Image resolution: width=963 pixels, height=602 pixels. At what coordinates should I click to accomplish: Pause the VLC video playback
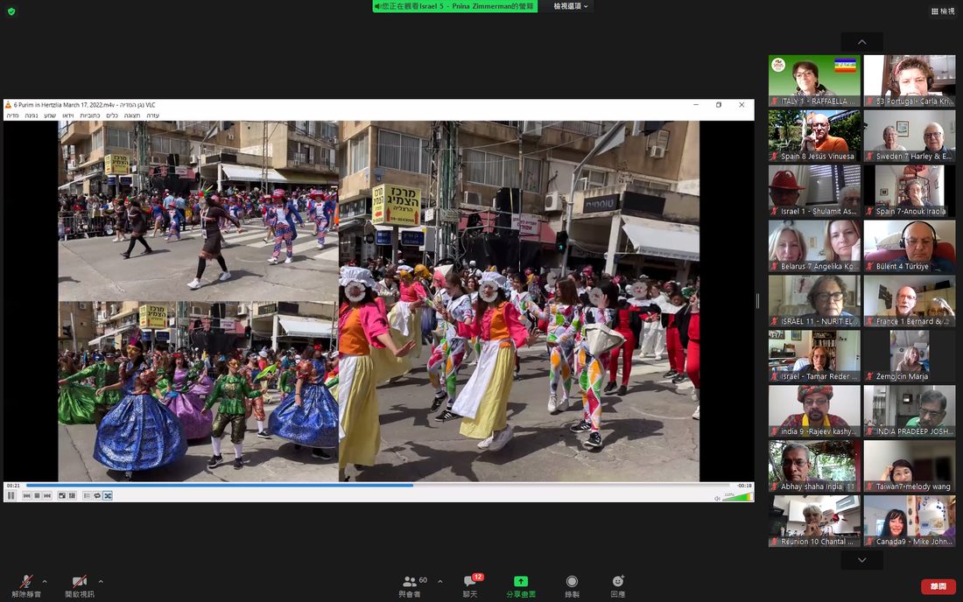coord(11,495)
